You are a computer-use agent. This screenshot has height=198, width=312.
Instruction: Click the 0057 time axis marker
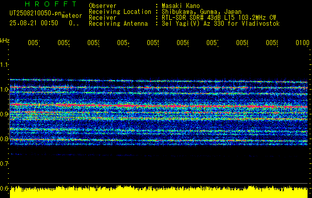tap(212, 43)
